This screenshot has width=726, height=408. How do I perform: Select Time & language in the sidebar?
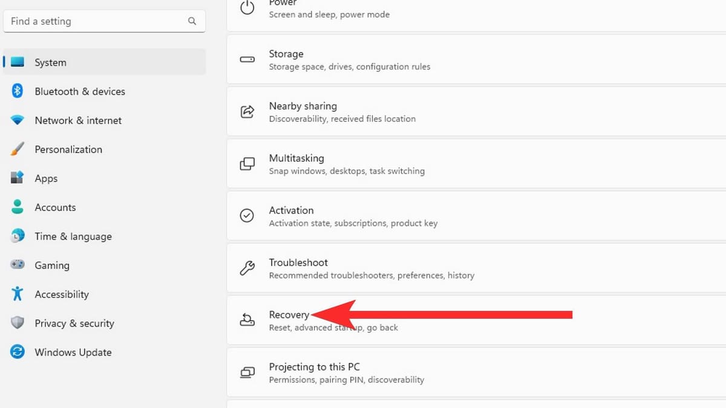click(x=73, y=236)
